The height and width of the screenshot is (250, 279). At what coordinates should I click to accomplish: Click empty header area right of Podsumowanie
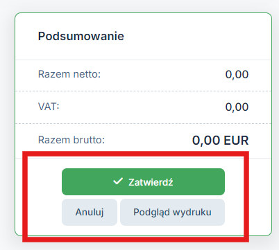196,36
